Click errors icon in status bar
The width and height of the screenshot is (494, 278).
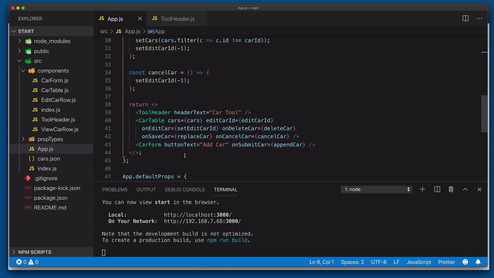tap(19, 262)
